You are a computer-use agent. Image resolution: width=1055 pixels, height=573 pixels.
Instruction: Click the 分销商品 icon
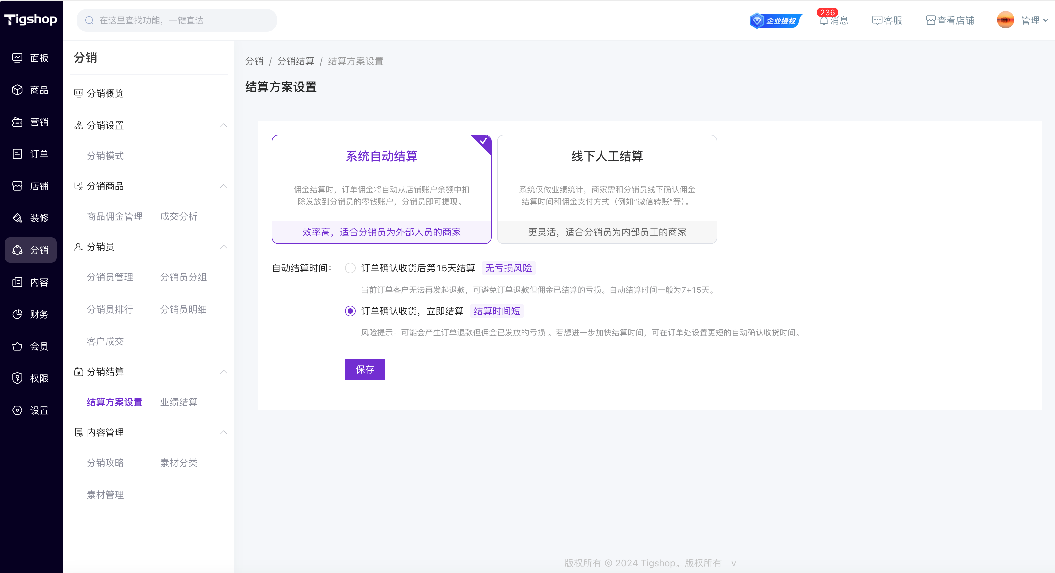(x=79, y=186)
